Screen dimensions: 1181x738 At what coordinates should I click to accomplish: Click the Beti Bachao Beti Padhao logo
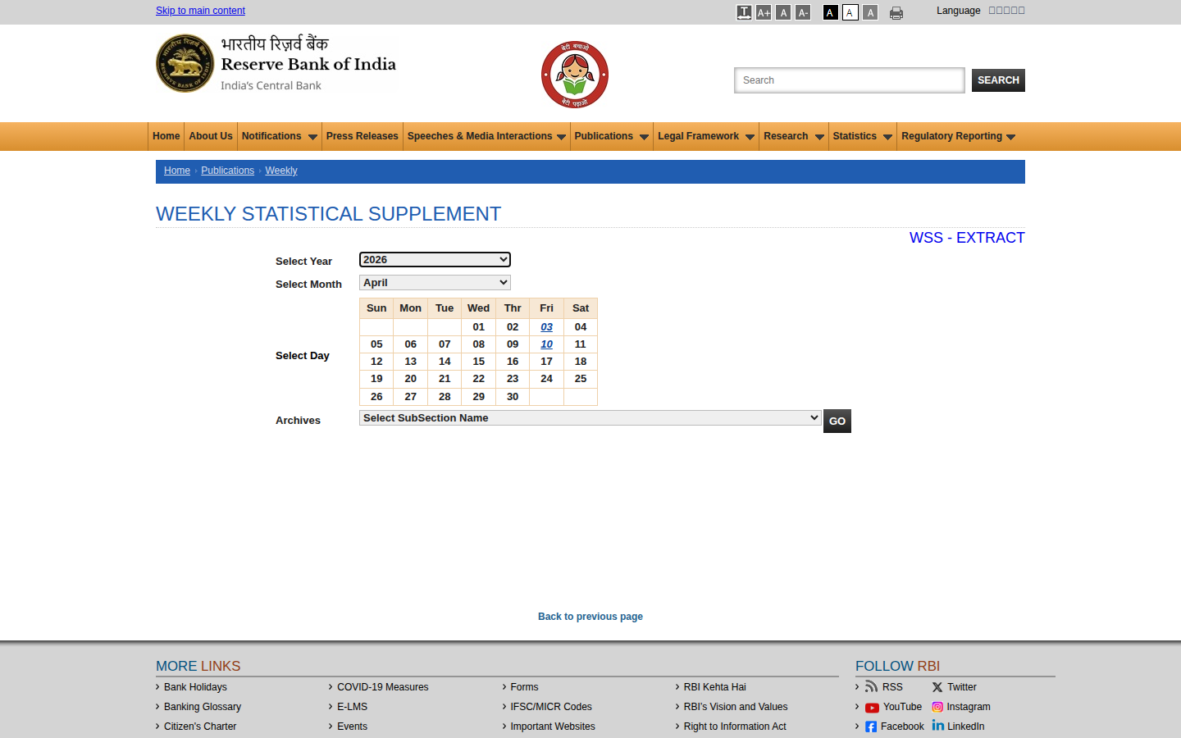point(575,75)
